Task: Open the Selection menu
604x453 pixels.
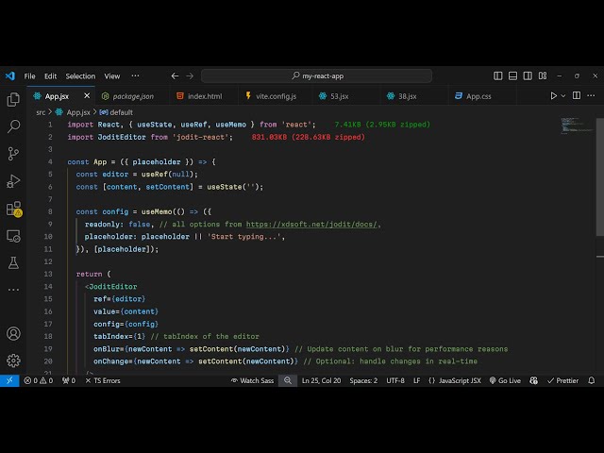Action: pos(80,75)
